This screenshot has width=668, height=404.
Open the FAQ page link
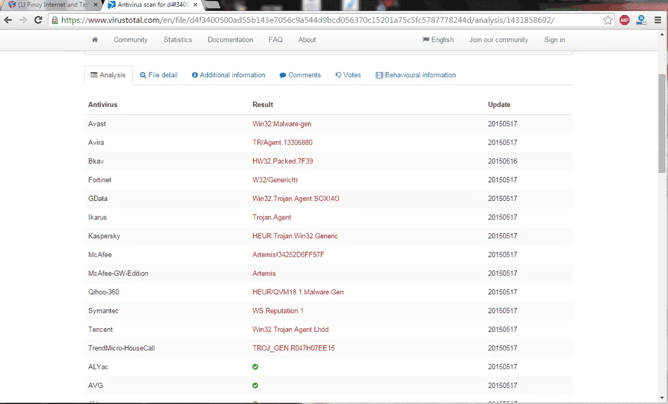276,40
